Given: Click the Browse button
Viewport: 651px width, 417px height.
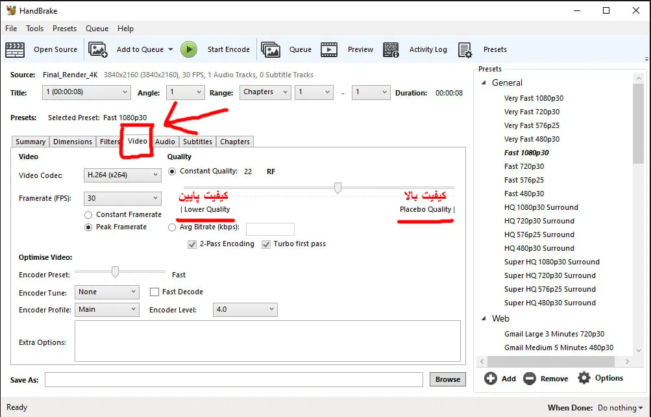Looking at the screenshot, I should tap(448, 379).
